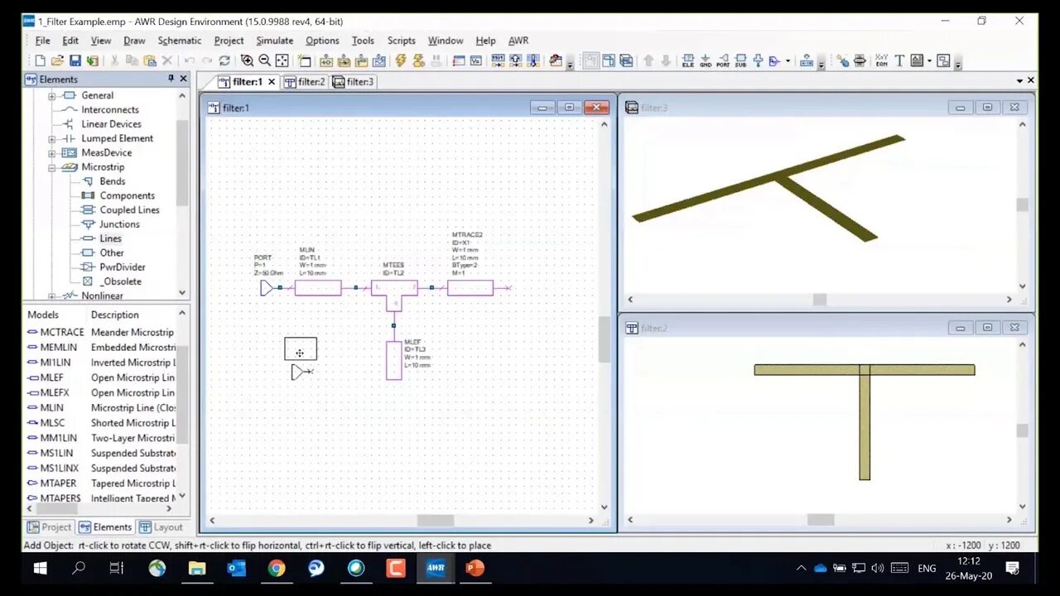Click the View All fit icon
1060x596 pixels.
point(282,60)
